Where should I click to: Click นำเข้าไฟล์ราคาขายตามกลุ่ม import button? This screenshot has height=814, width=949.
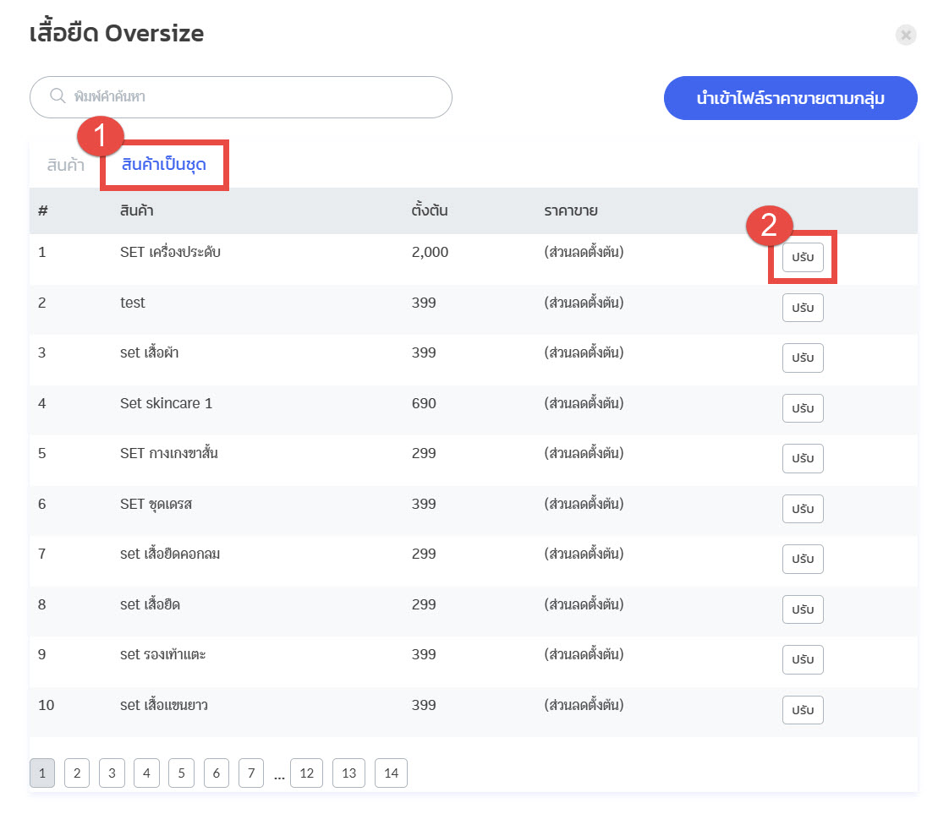pyautogui.click(x=790, y=98)
